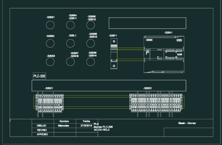Screen dimensions: 222x145
Task: Select the empty rectangle above the -325A1 PLC
Action: [x=147, y=23]
